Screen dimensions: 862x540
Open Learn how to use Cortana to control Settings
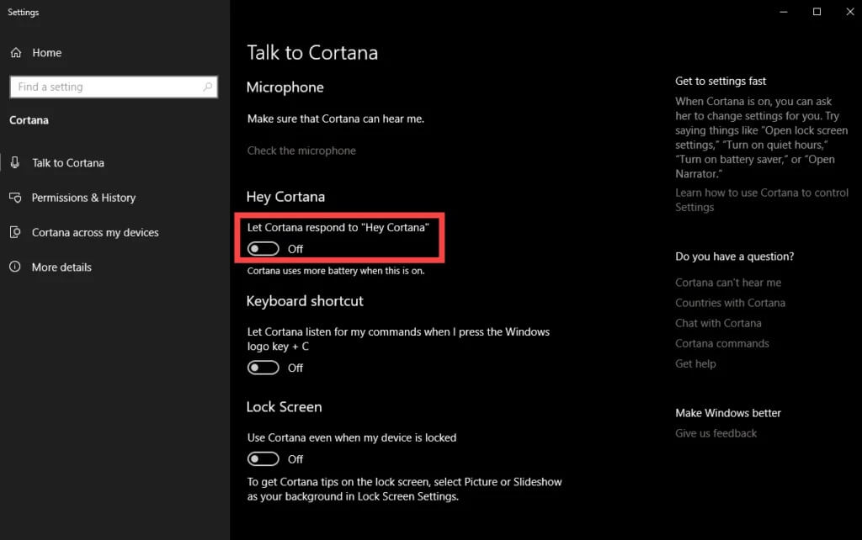click(761, 200)
